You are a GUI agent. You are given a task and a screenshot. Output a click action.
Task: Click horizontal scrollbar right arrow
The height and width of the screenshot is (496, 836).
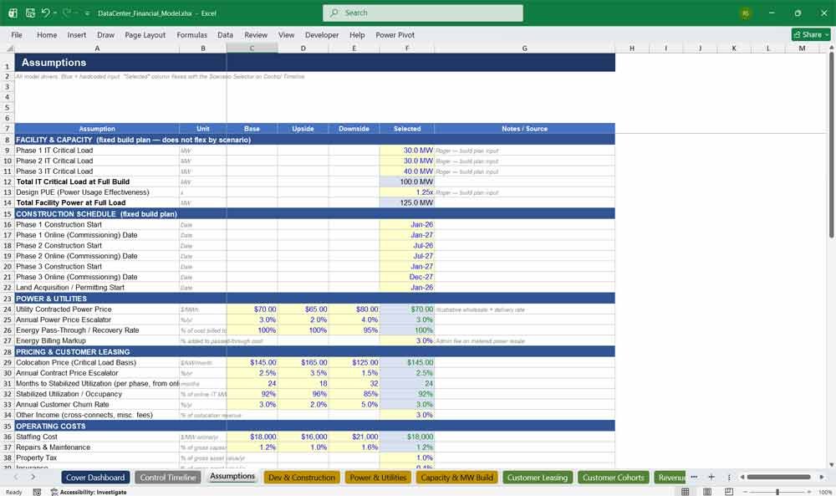822,477
